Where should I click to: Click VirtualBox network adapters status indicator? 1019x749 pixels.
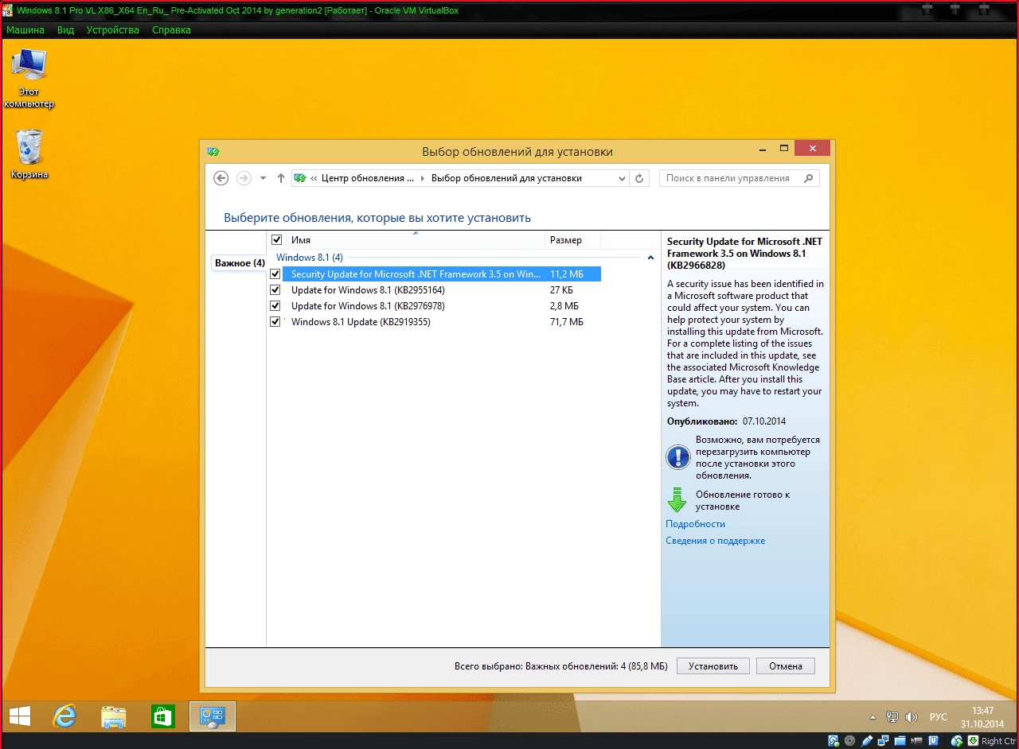tap(881, 741)
